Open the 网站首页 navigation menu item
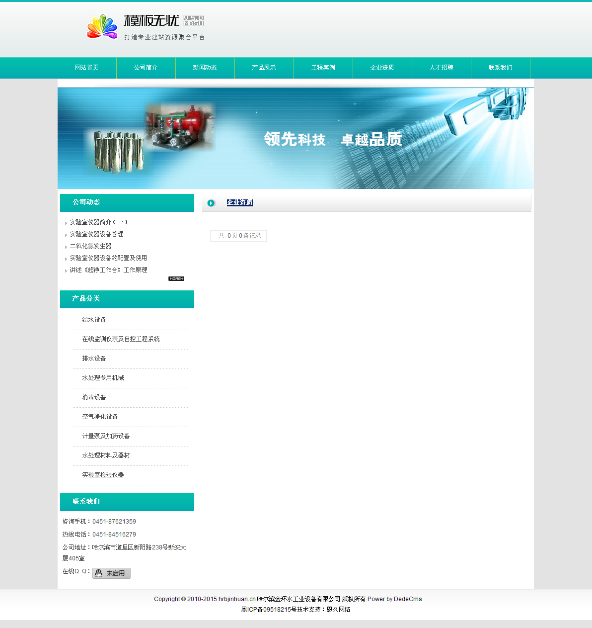 tap(87, 68)
